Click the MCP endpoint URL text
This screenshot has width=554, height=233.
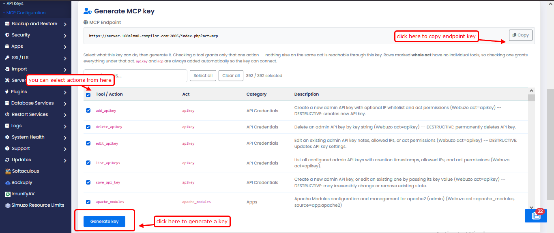click(x=153, y=36)
